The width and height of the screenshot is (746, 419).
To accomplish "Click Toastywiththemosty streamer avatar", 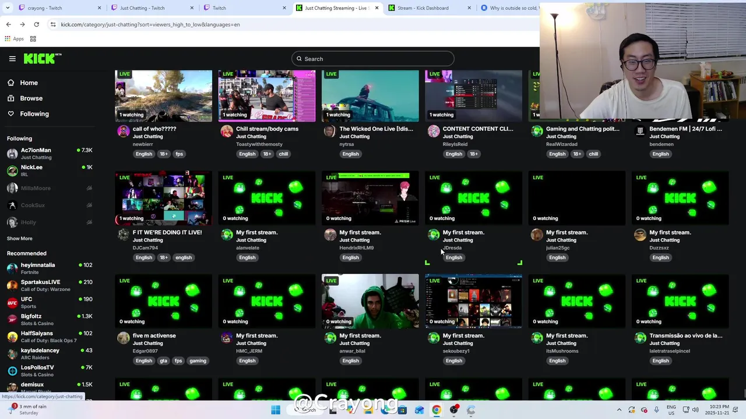I will pyautogui.click(x=227, y=132).
